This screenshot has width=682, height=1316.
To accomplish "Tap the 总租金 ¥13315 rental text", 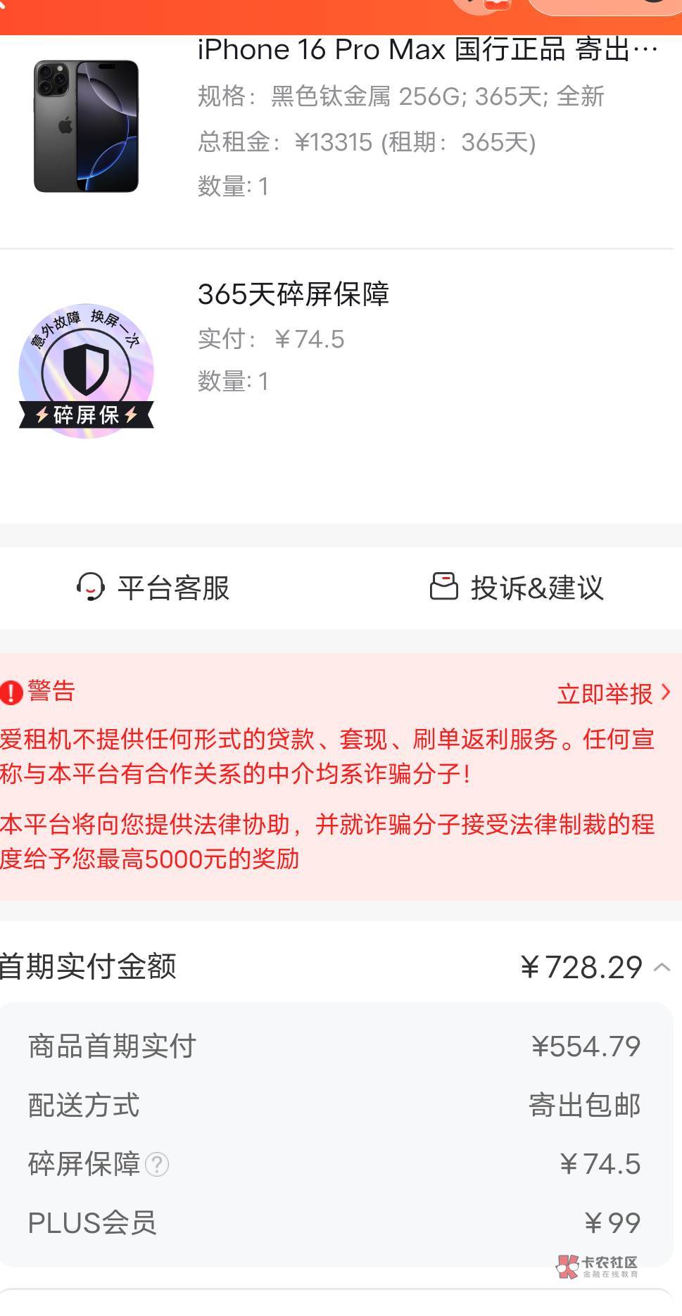I will [367, 142].
